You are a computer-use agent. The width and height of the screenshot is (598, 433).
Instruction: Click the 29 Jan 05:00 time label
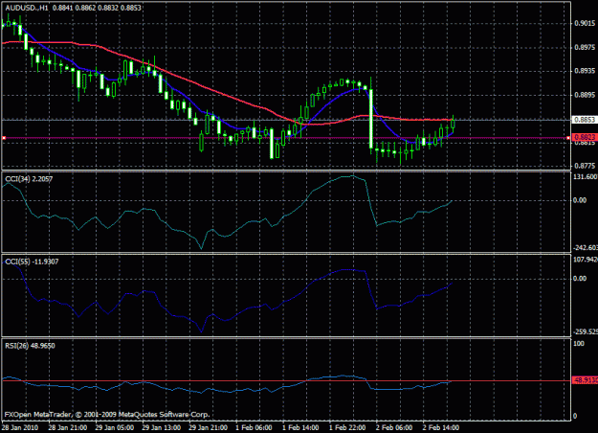tap(115, 427)
